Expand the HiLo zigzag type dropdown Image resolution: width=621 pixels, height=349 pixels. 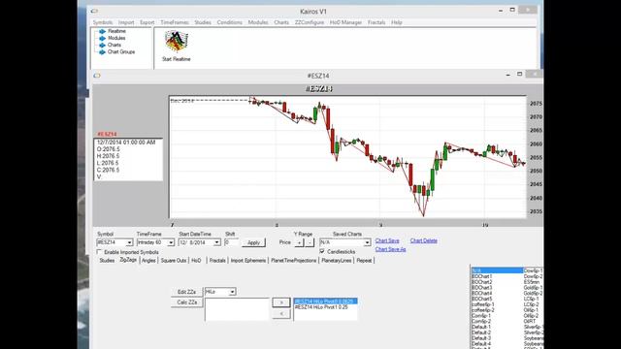coord(232,292)
